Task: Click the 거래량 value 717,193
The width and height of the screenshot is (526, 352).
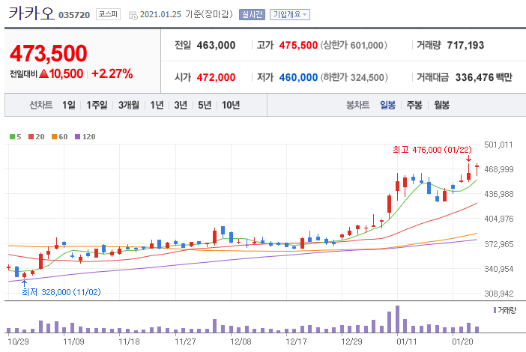Action: pyautogui.click(x=465, y=45)
